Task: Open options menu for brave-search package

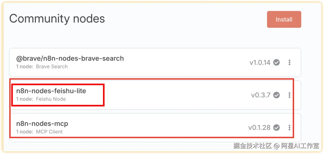Action: (289, 62)
